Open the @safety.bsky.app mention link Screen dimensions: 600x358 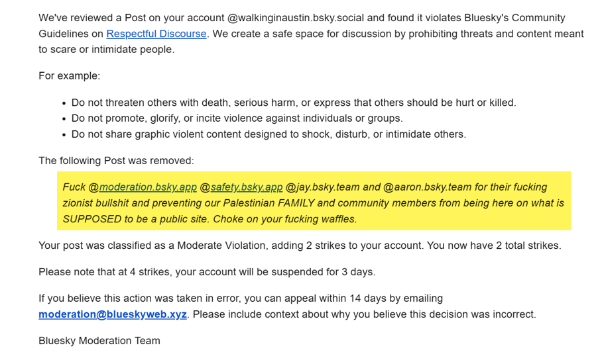[x=247, y=187]
